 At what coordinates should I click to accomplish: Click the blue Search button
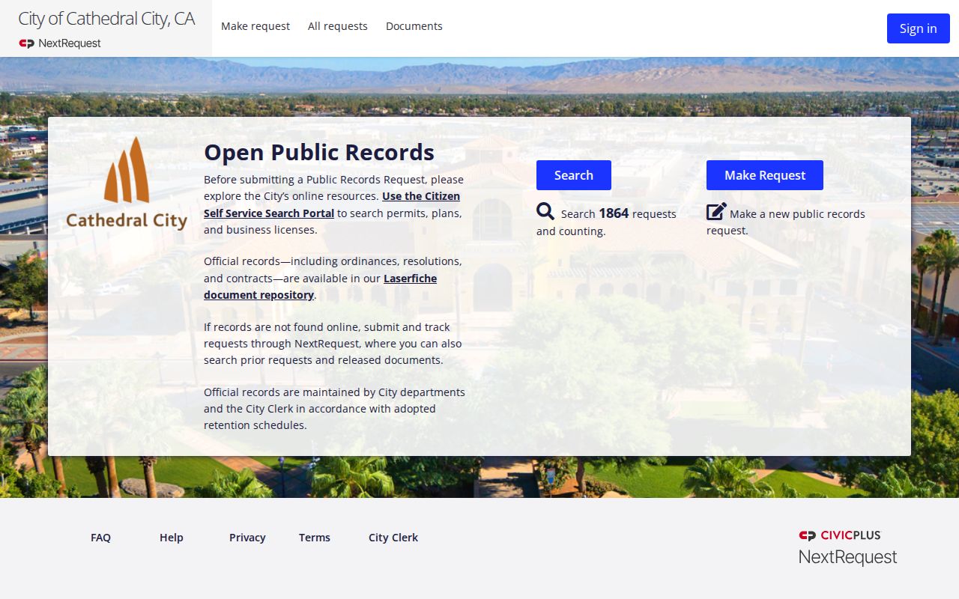click(x=574, y=175)
